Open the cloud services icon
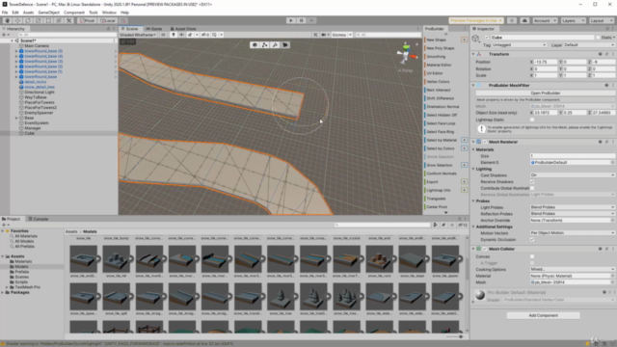617x347 pixels. [x=524, y=20]
